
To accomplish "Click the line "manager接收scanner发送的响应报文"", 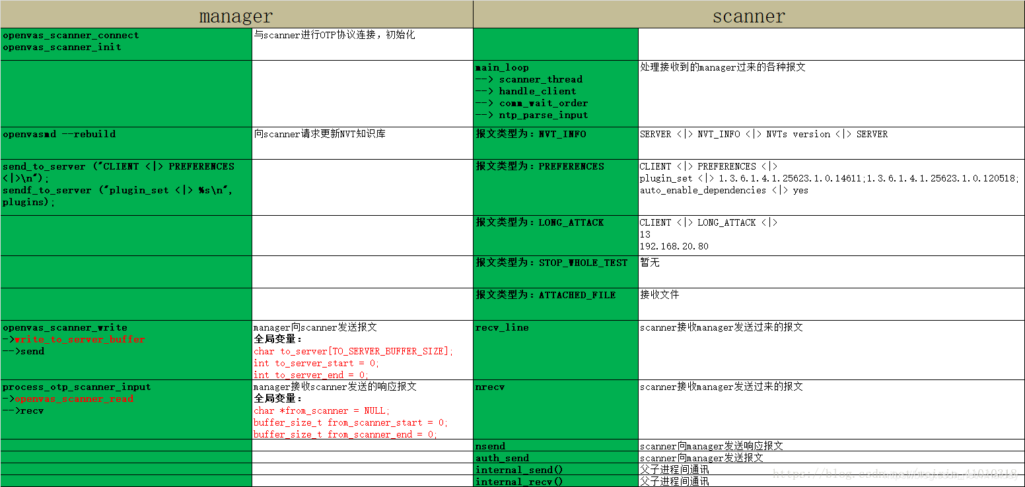I will 335,387.
